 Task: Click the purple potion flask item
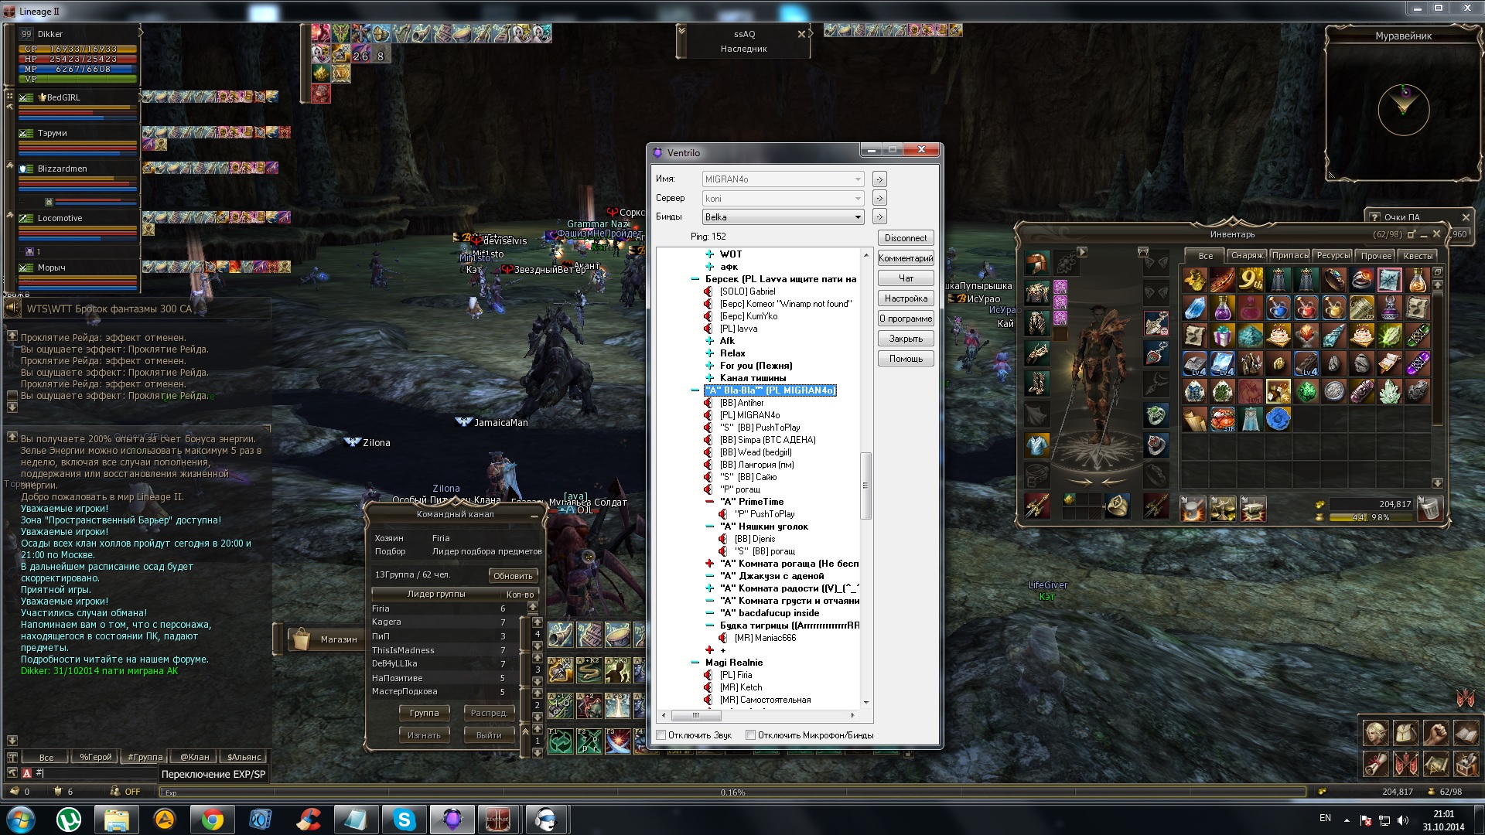click(x=1222, y=308)
